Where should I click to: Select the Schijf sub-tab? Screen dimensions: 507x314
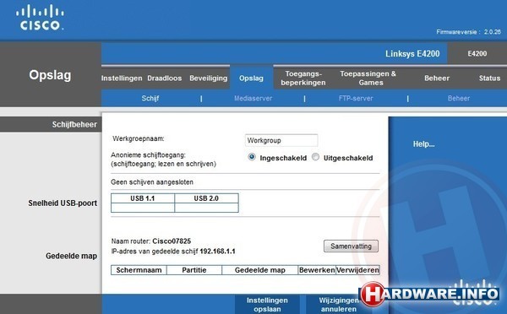[150, 99]
